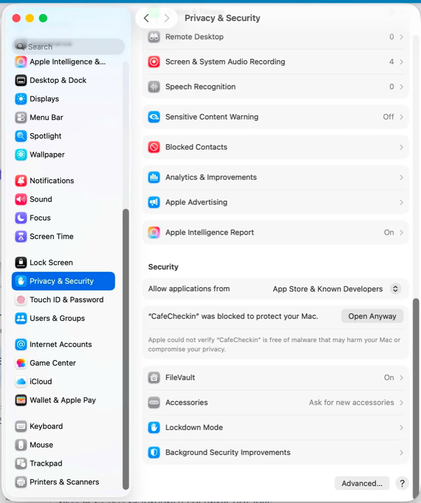Go forward with the right arrow
Screen dimensions: 421x503
167,18
